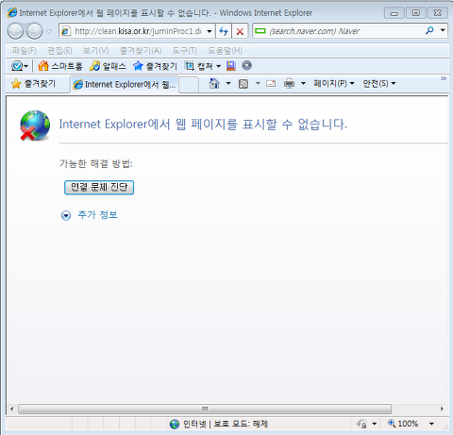Open the 페이지(P) dropdown menu
The width and height of the screenshot is (453, 435).
(x=334, y=83)
